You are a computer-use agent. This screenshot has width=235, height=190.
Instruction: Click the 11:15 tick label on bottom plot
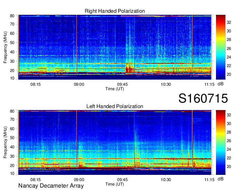point(209,180)
